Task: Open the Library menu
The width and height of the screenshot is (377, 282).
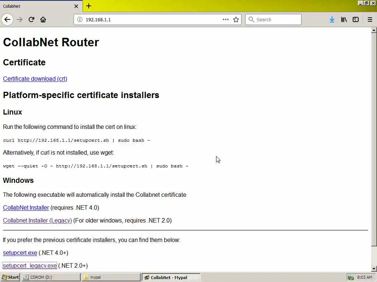Action: point(344,19)
